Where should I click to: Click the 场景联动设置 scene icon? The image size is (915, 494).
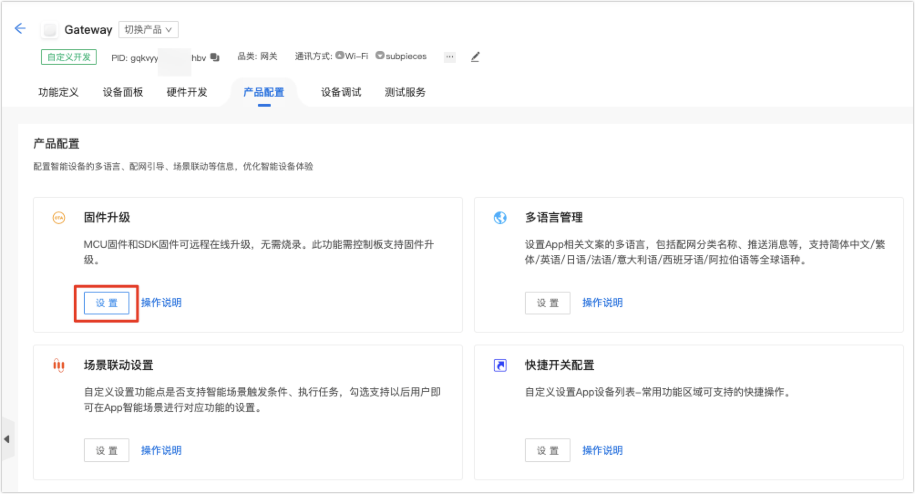[59, 365]
